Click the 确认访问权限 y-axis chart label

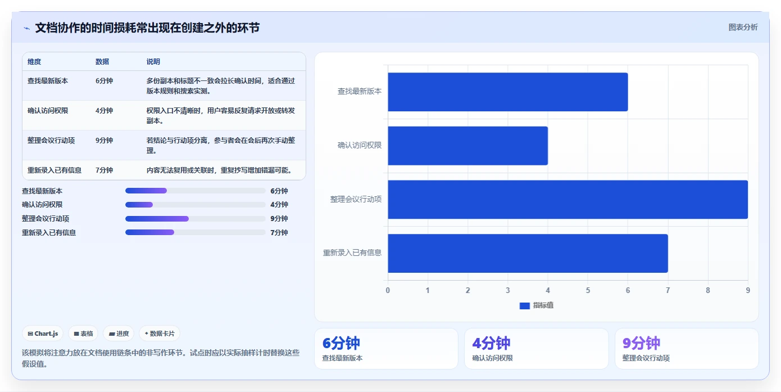point(360,145)
